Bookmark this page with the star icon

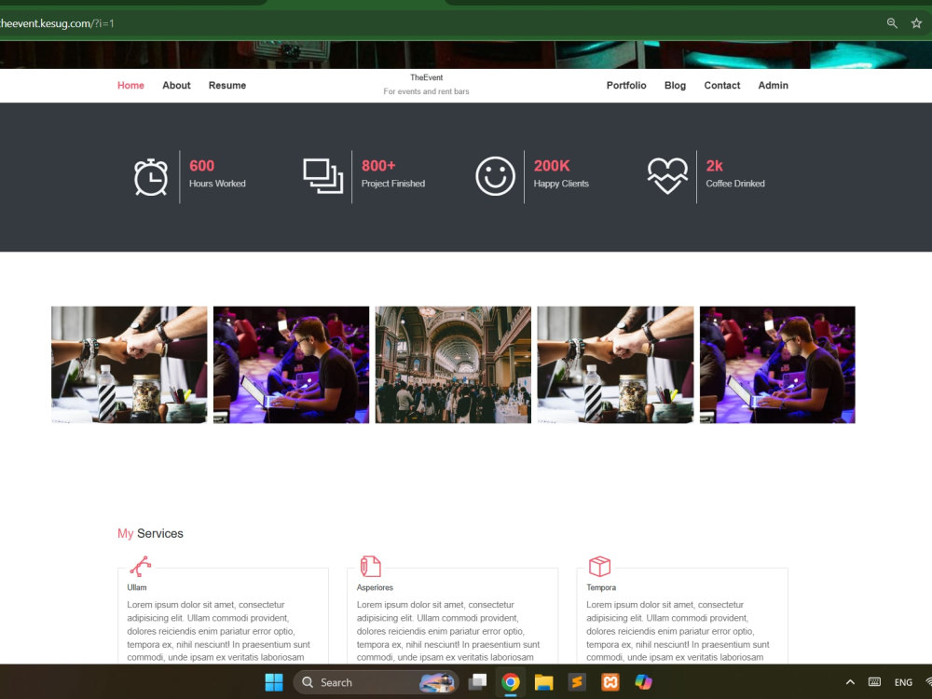click(916, 23)
